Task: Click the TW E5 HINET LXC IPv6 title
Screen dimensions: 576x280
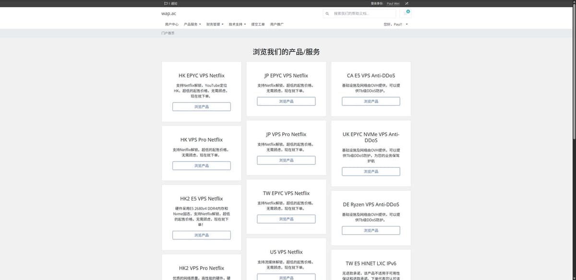Action: [371, 263]
